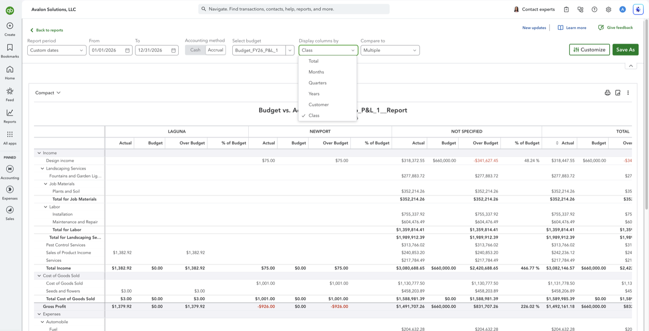Open the report more options kebab menu

[628, 93]
